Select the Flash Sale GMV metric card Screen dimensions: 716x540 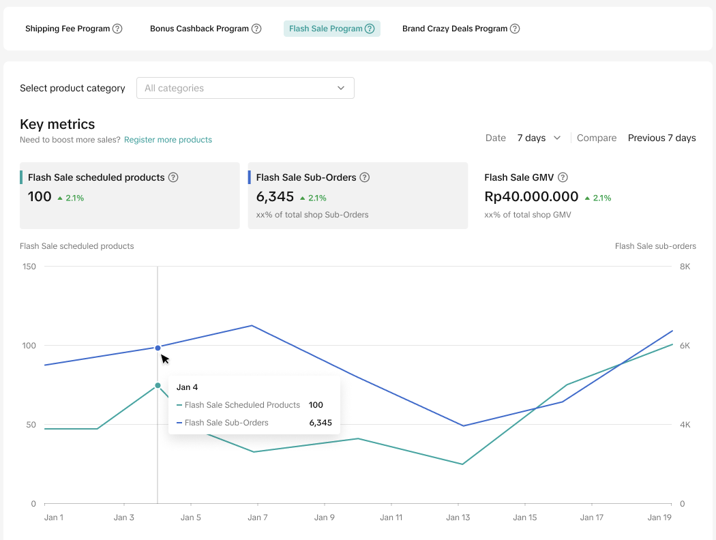586,196
